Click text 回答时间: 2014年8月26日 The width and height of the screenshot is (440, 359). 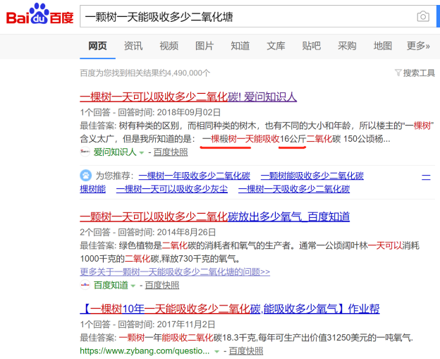[166, 232]
